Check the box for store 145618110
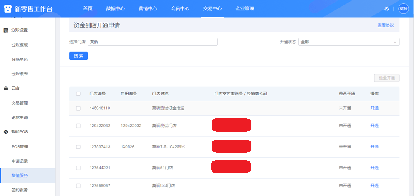This screenshot has height=196, width=414. pyautogui.click(x=78, y=108)
